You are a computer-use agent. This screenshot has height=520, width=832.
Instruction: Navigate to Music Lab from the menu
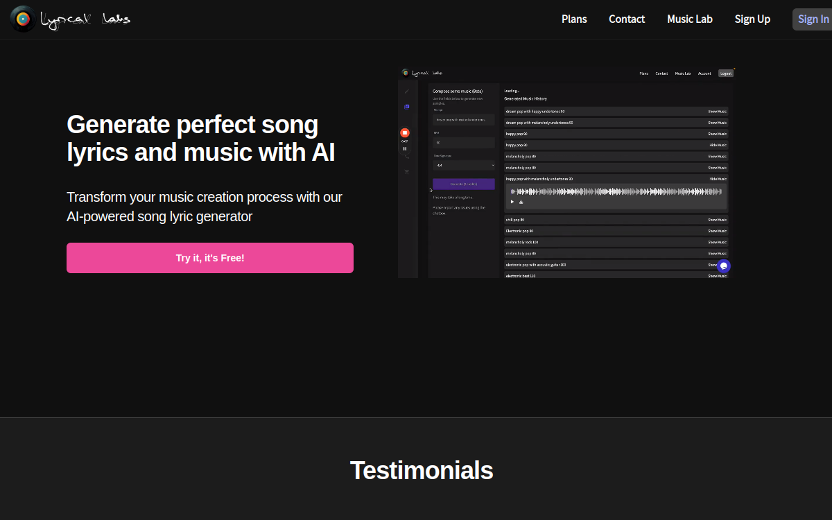click(x=689, y=19)
